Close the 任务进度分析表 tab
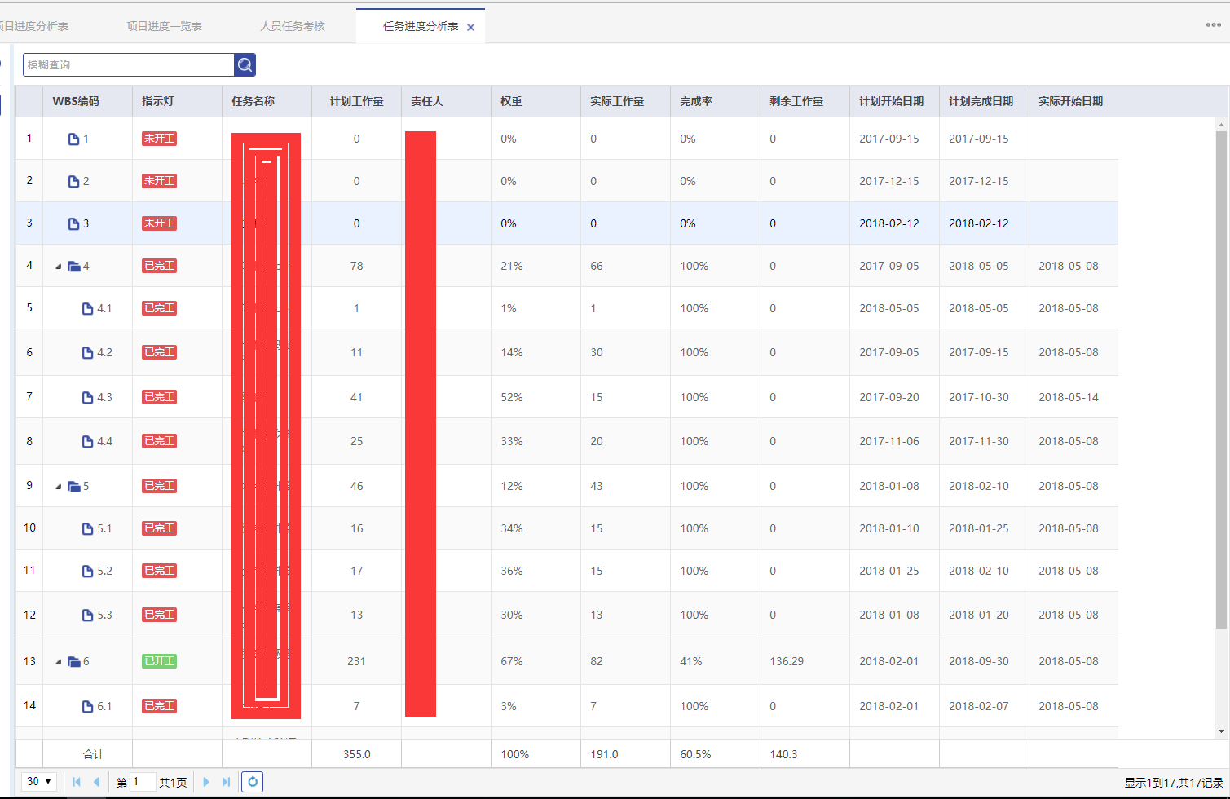1230x799 pixels. click(x=470, y=27)
